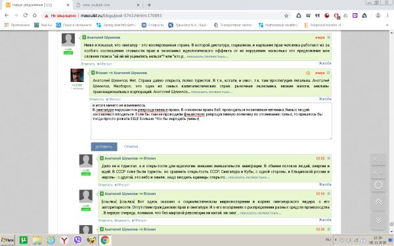Click the blue Добавить submit button
The image size is (394, 246).
(x=104, y=146)
